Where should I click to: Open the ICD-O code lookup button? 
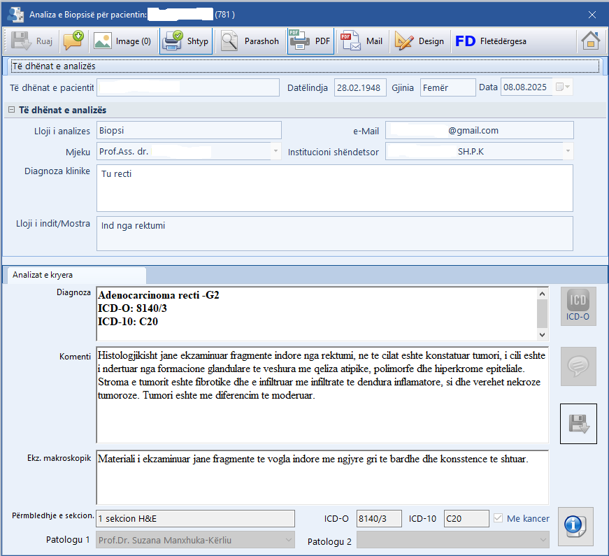(578, 306)
